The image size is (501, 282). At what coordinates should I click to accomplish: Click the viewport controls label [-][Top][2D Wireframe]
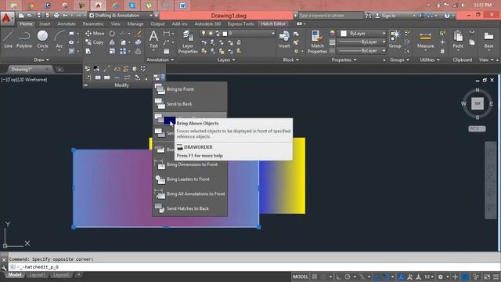tap(24, 80)
